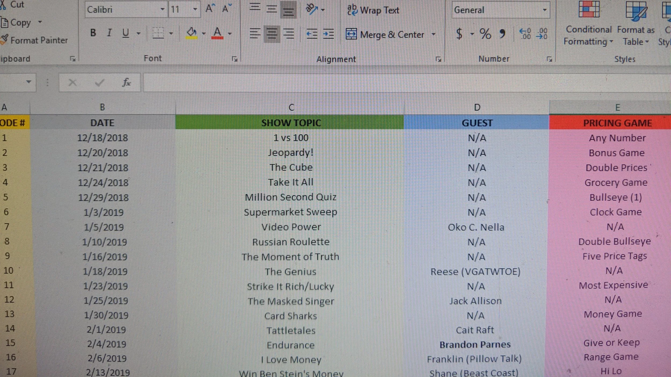Select the PRICING GAME header cell
671x377 pixels.
(610, 123)
